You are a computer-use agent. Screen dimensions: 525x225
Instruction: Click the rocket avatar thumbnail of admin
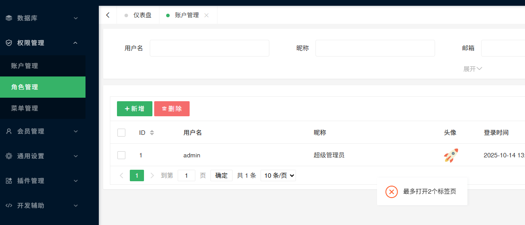click(x=451, y=156)
